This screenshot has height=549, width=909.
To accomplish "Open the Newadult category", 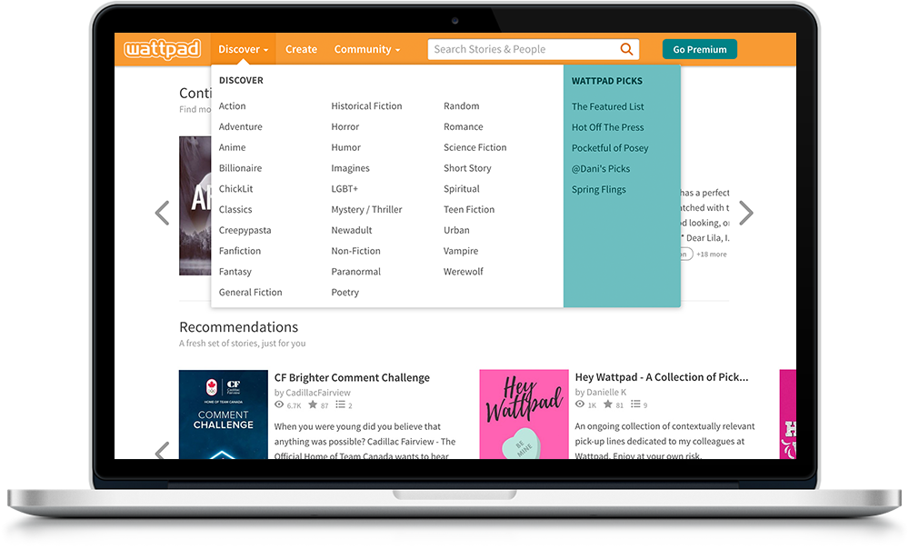I will pyautogui.click(x=351, y=230).
